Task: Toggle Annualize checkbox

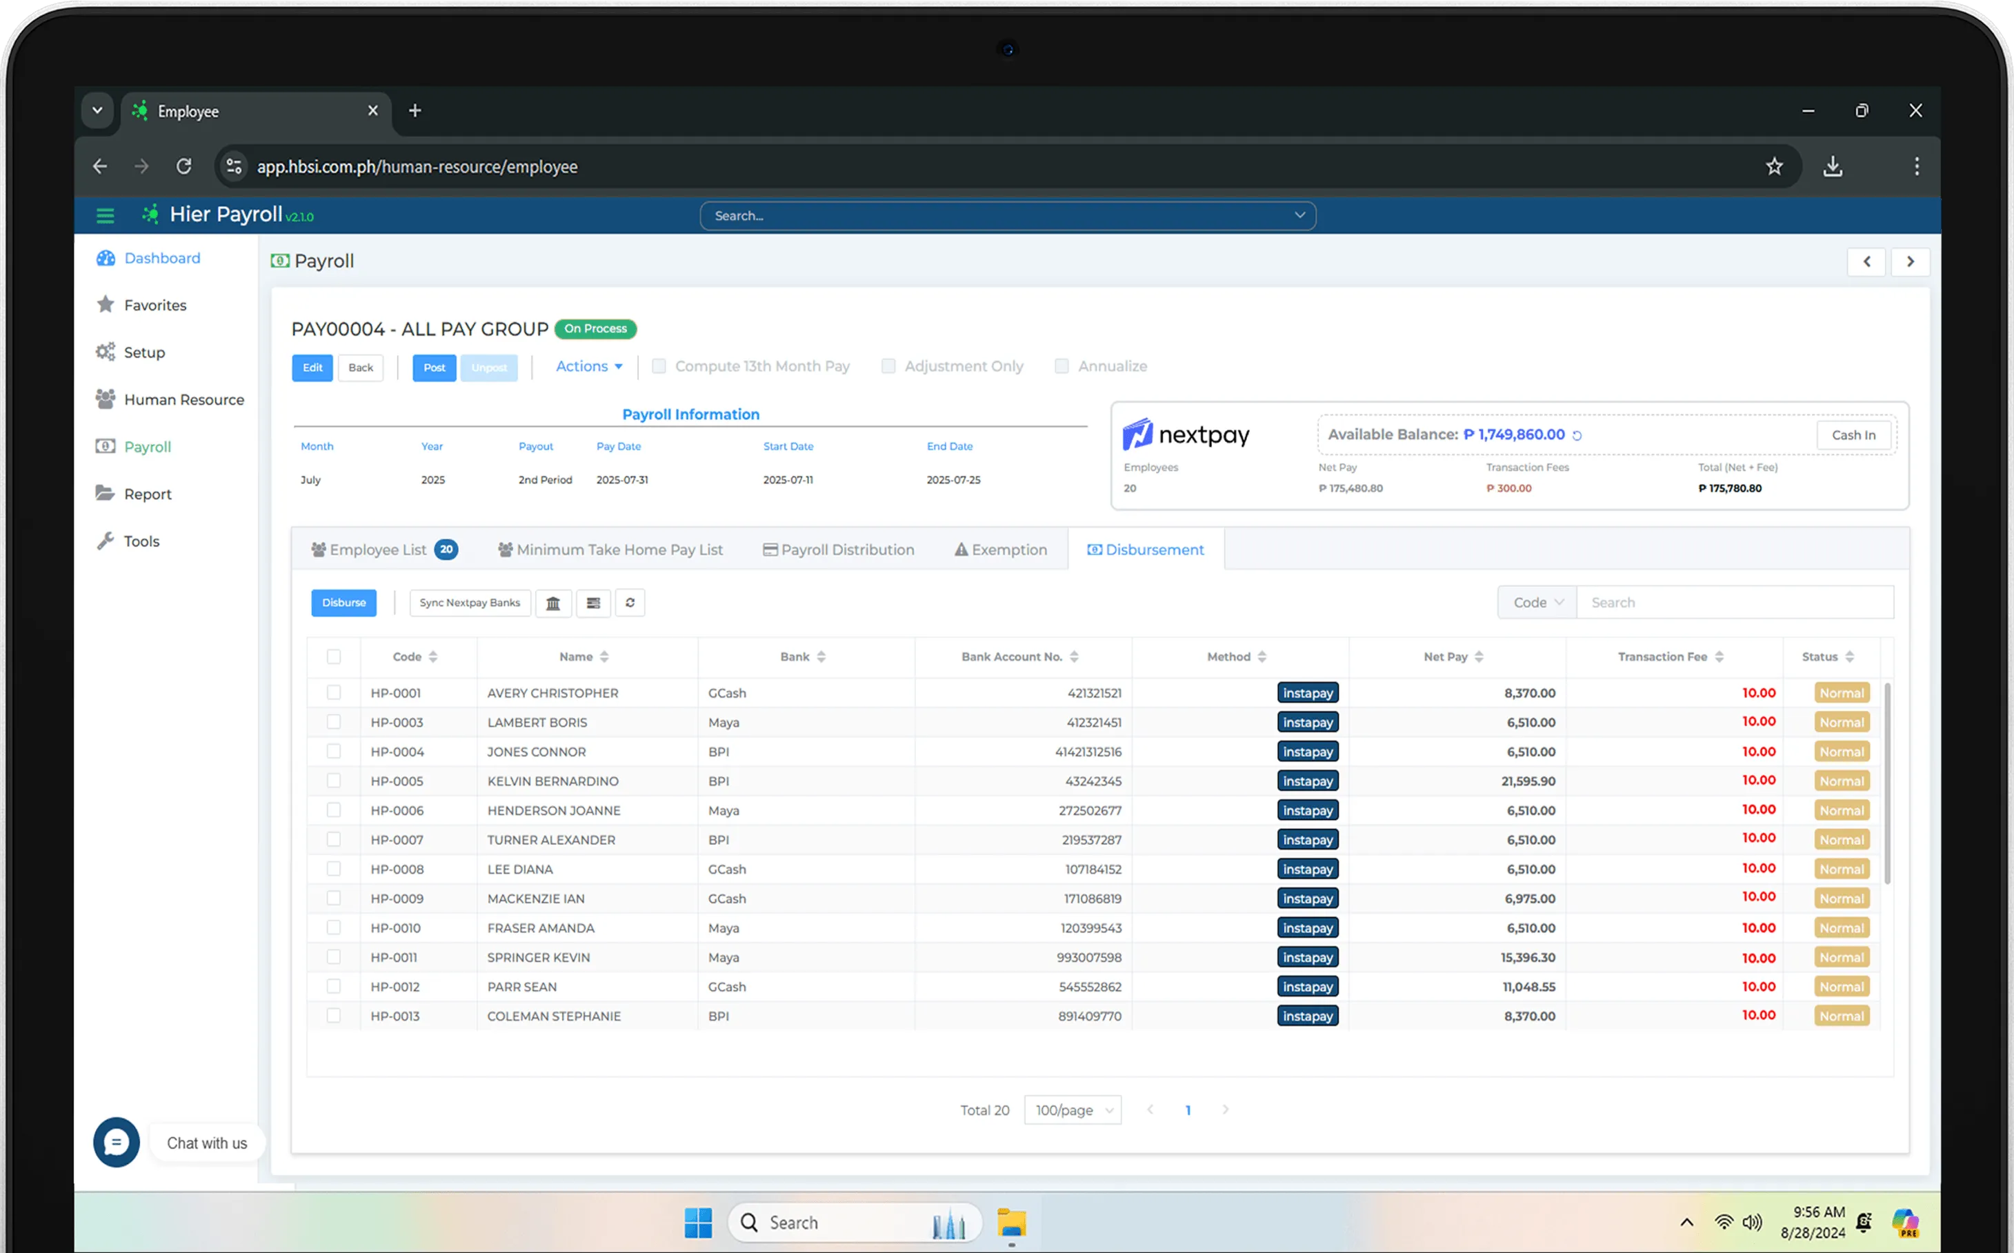Action: pos(1061,366)
